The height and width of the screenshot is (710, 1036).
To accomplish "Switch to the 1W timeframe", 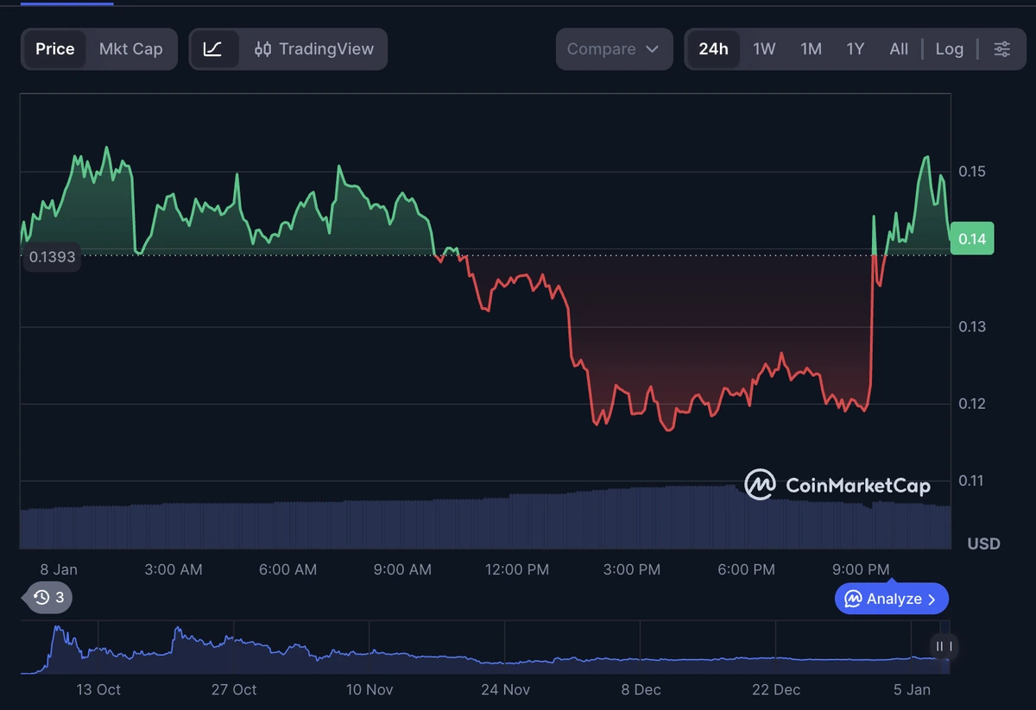I will pyautogui.click(x=763, y=49).
